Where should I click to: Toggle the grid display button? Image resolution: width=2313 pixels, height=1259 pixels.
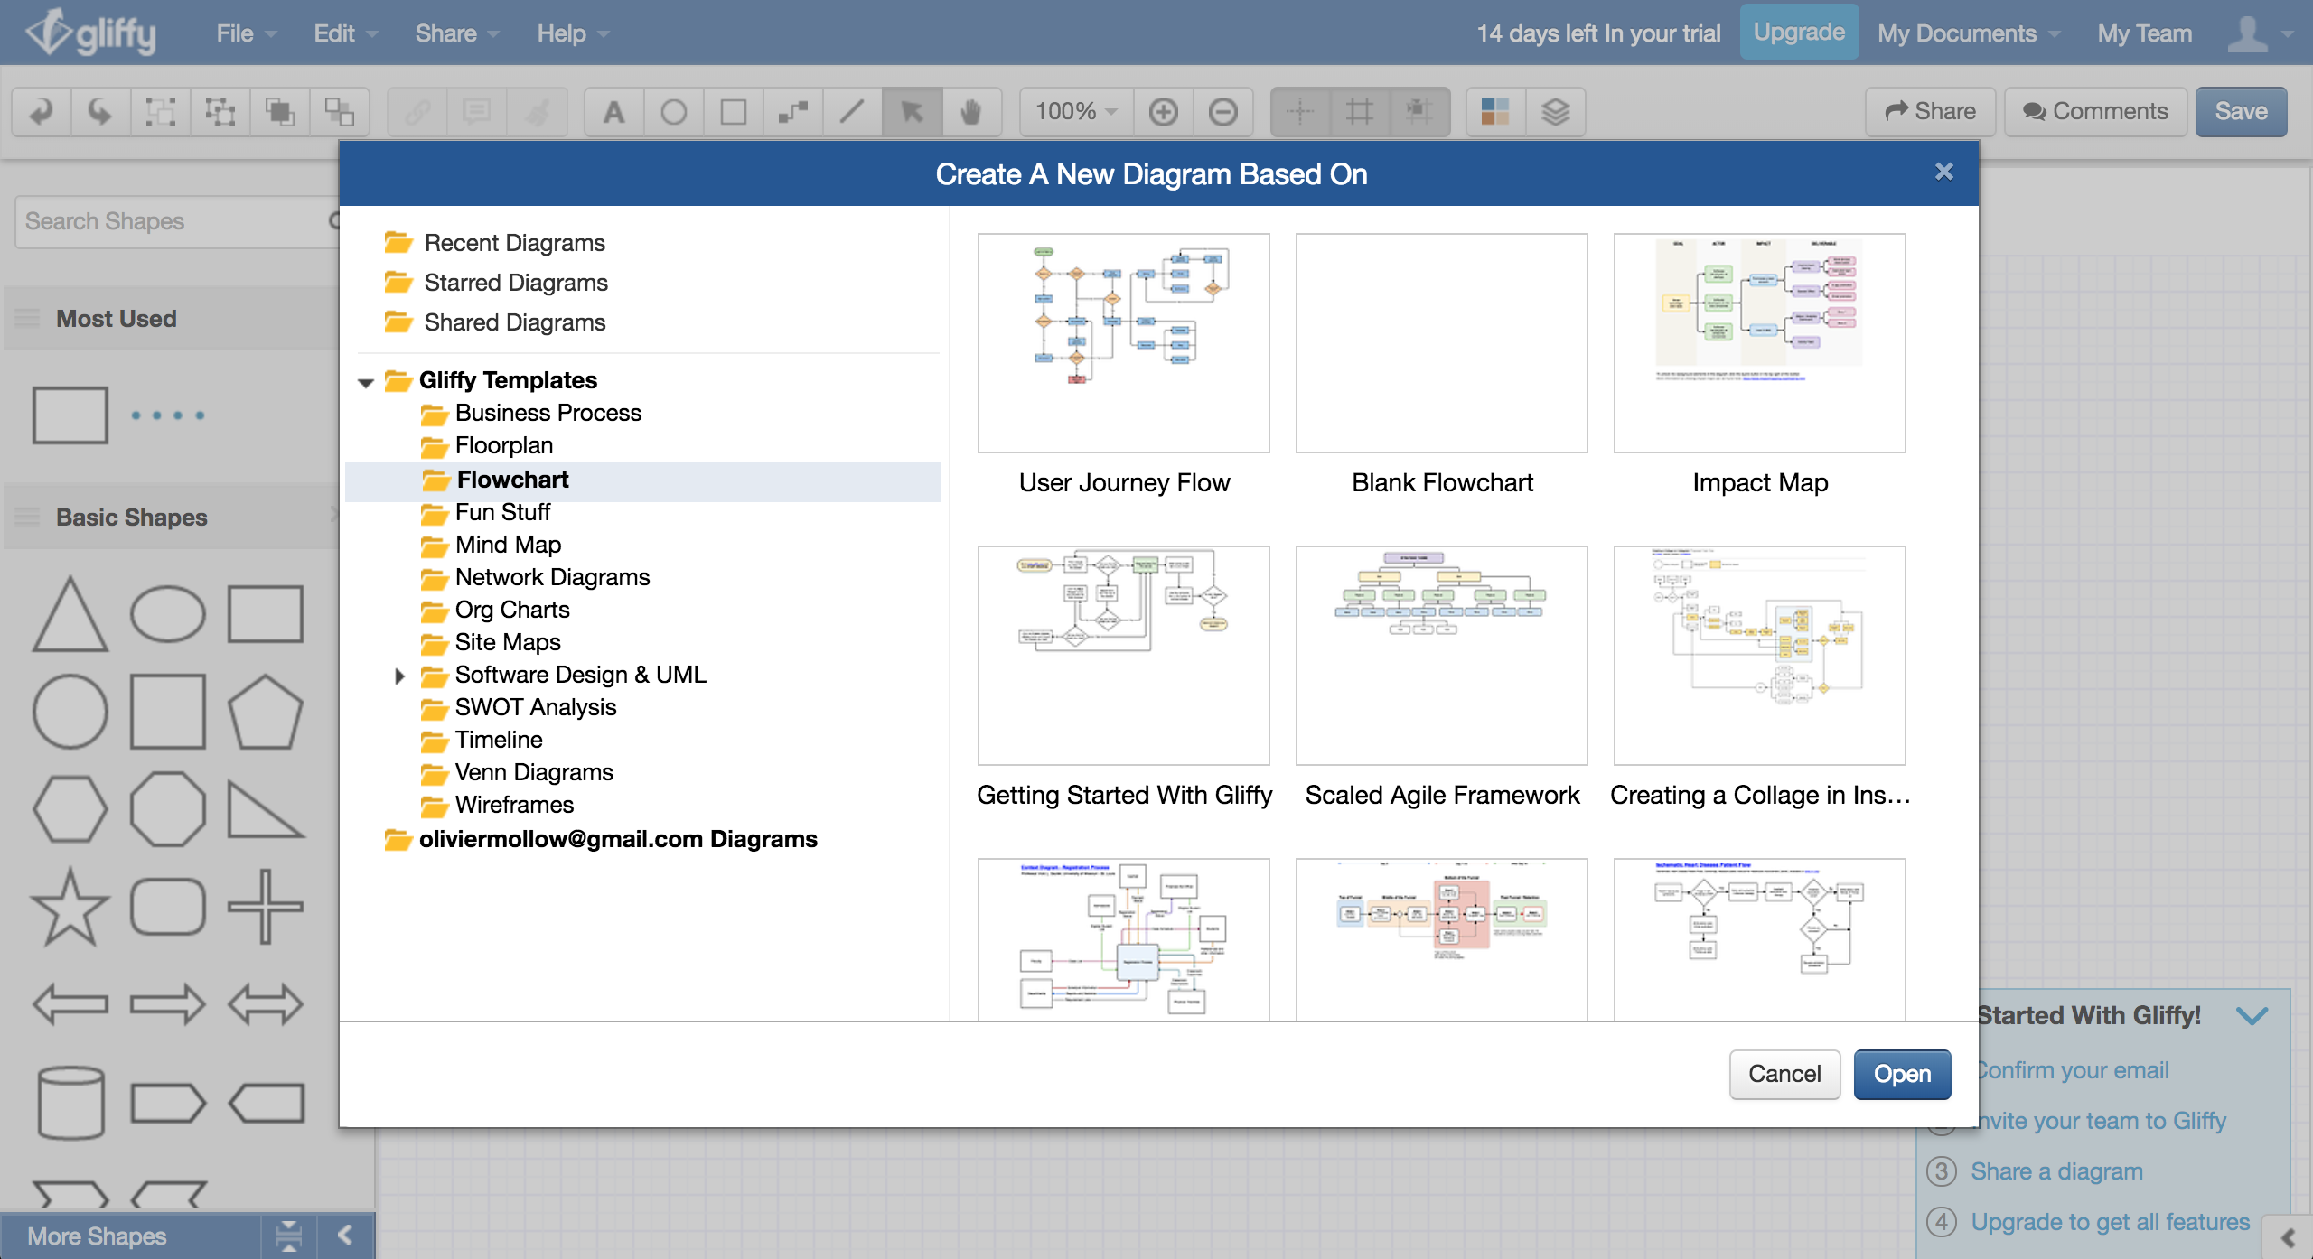click(x=1360, y=112)
